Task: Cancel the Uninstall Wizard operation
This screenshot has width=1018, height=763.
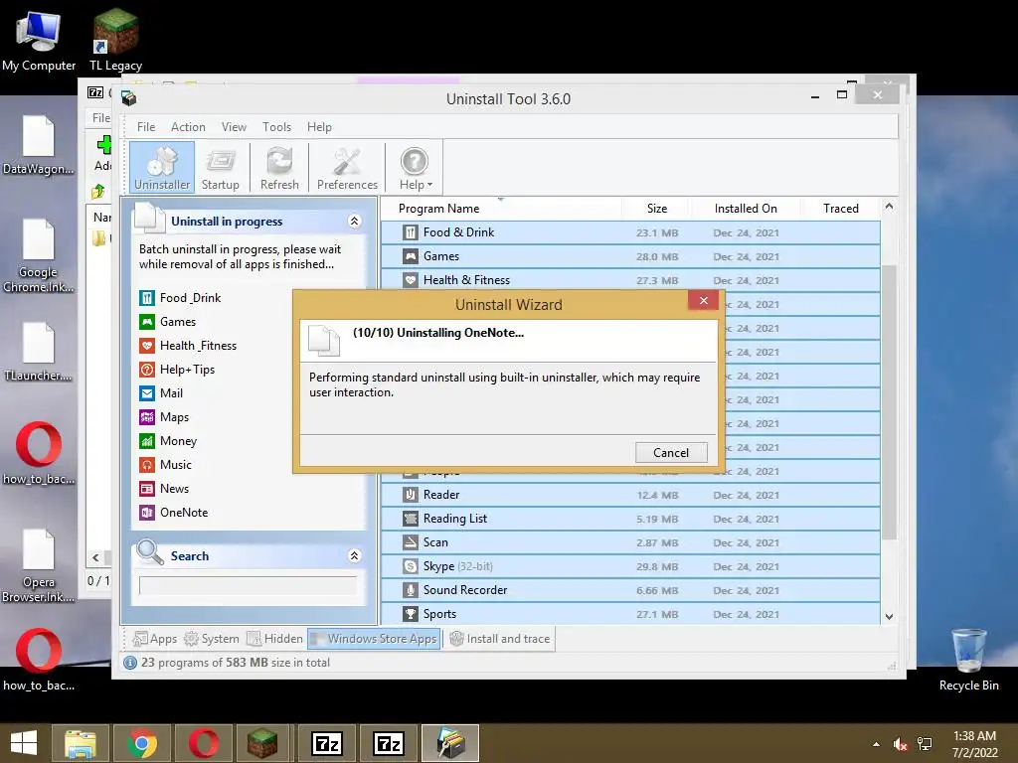Action: pyautogui.click(x=671, y=452)
